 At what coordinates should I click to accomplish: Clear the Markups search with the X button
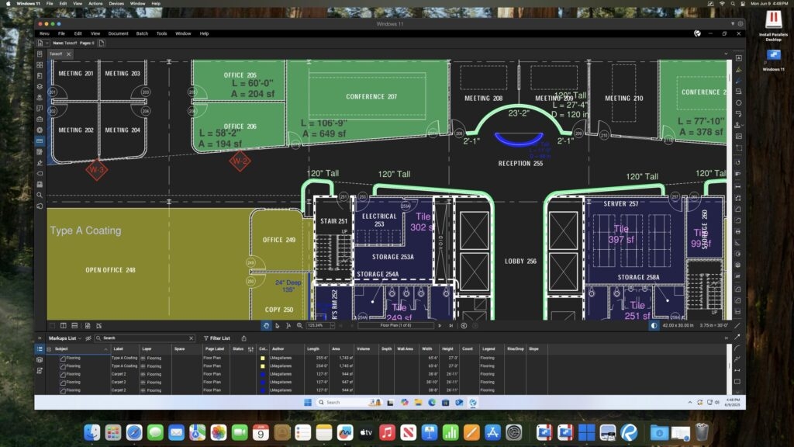191,338
